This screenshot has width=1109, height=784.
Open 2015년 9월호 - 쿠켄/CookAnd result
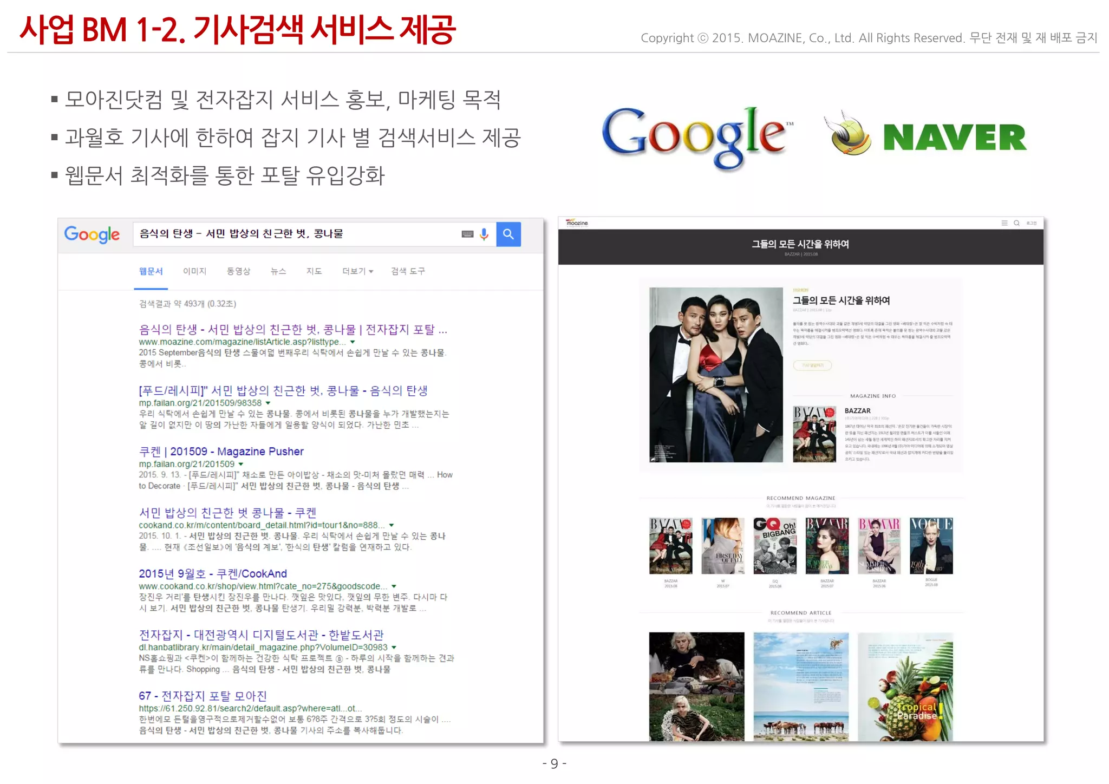point(213,573)
